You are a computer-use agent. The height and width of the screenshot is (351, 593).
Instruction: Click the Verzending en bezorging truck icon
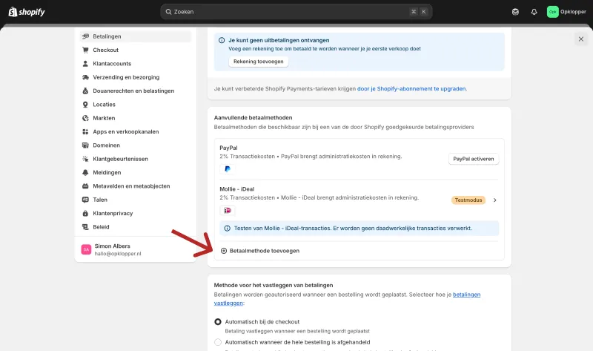click(85, 77)
